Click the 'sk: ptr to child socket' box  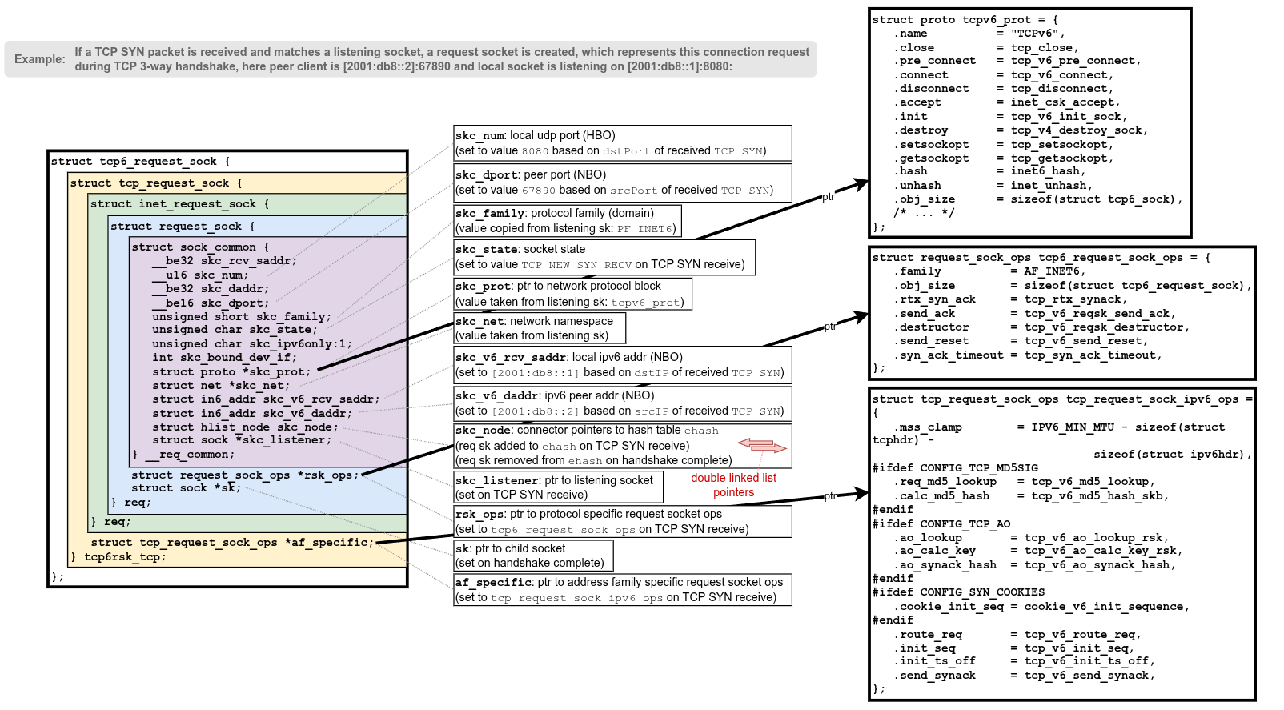click(533, 556)
